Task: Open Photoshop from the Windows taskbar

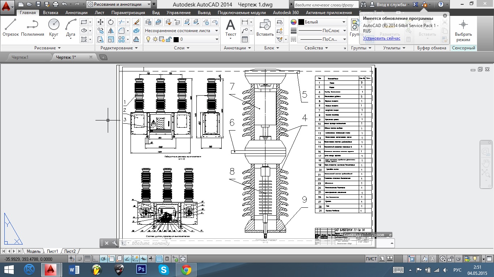Action: point(141,269)
